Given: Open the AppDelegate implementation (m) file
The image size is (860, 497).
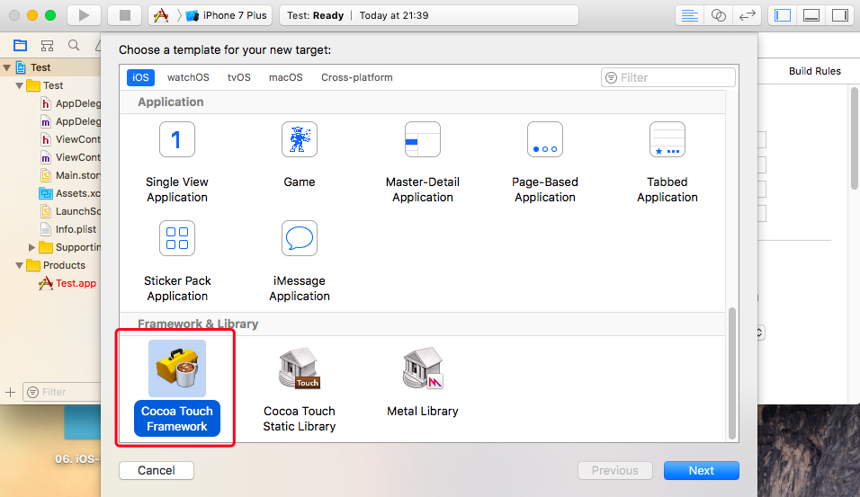Looking at the screenshot, I should 71,121.
